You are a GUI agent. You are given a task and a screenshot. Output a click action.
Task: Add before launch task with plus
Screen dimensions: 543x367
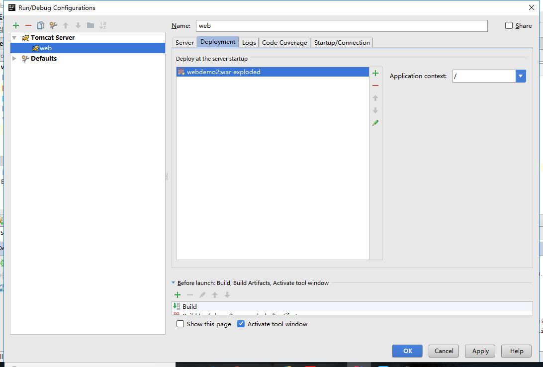178,295
